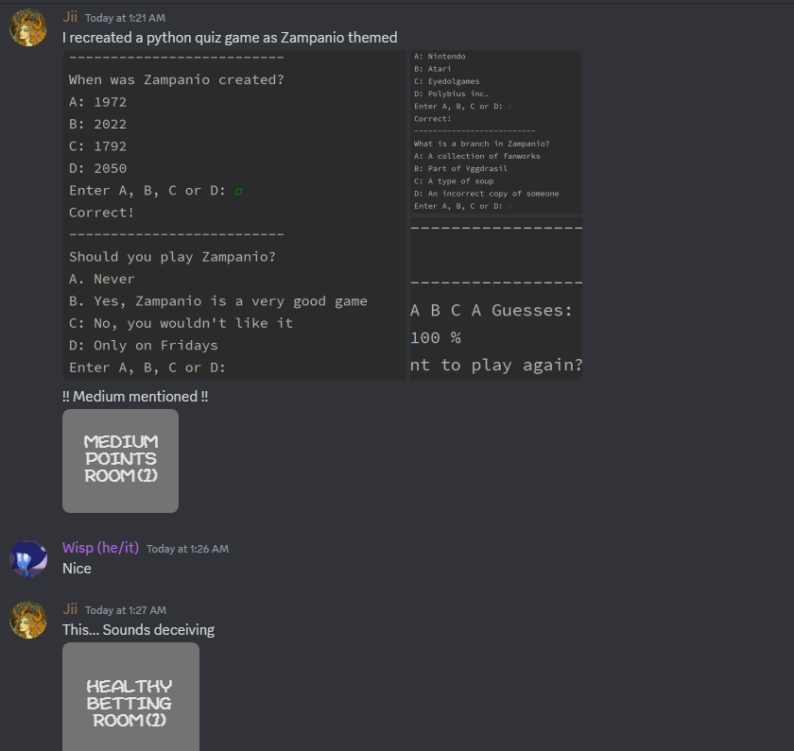Viewport: 794px width, 751px height.
Task: Open the Healthy Betting Room sticker
Action: pos(130,696)
